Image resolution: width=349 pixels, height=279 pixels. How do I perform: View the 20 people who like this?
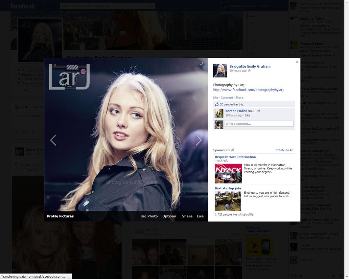[226, 104]
